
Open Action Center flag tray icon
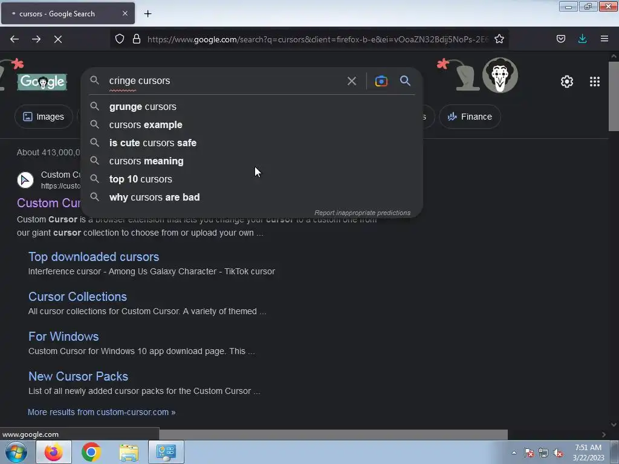529,453
